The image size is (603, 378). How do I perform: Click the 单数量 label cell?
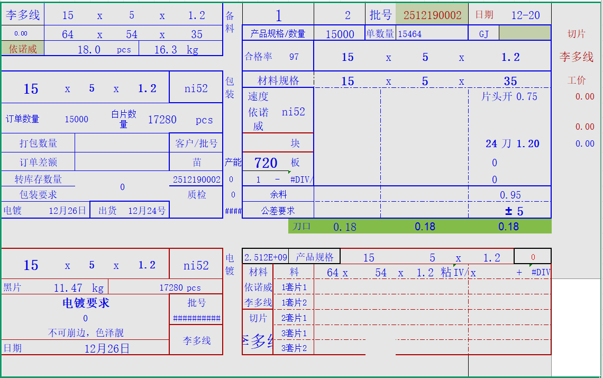(380, 34)
